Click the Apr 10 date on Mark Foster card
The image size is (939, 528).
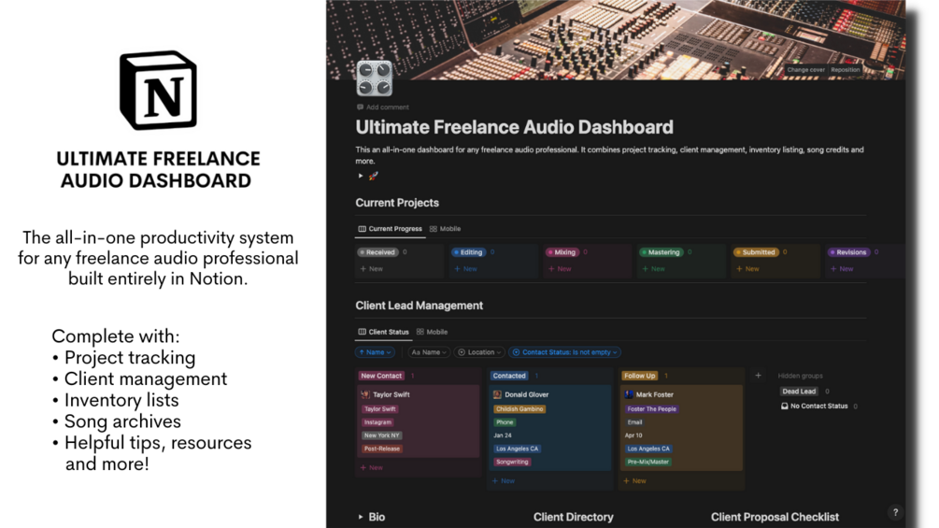pos(633,435)
